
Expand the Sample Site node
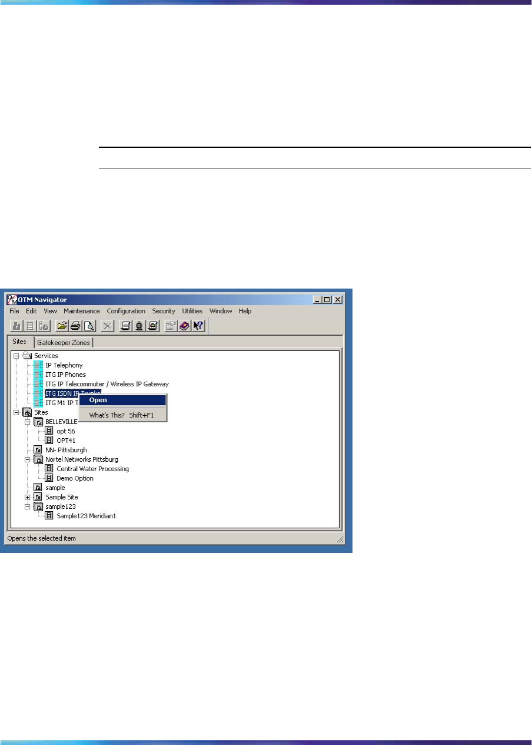coord(27,497)
